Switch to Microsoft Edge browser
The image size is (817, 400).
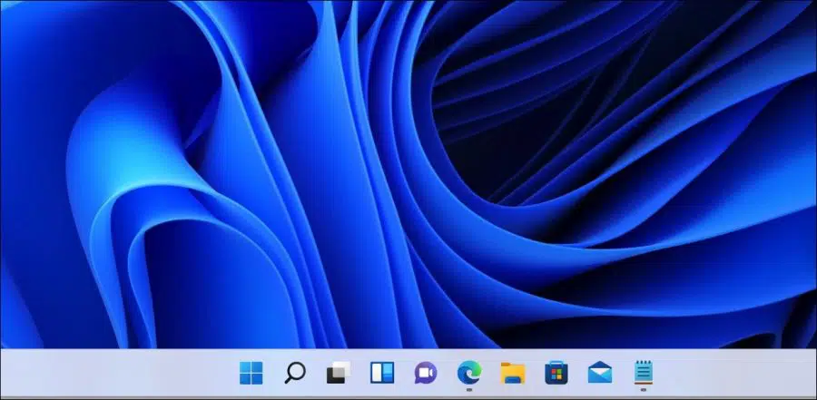pos(469,373)
